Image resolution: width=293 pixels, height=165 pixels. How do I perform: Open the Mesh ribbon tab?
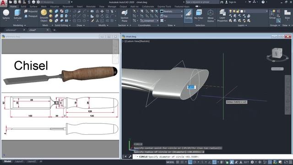44,6
